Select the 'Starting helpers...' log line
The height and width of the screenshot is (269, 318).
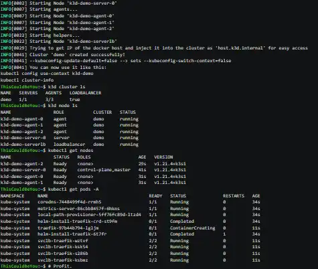(39, 35)
